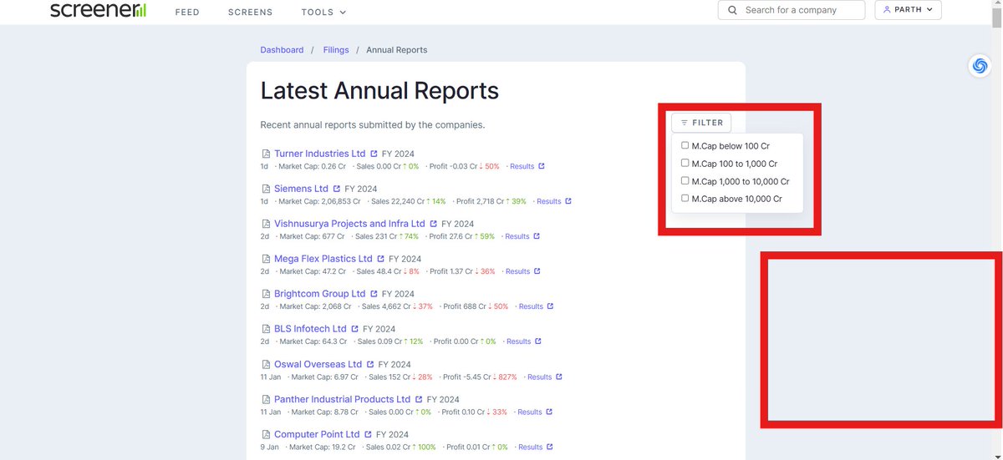Open external link icon after Turner Industries Ltd
The height and width of the screenshot is (460, 1003).
[x=374, y=154]
